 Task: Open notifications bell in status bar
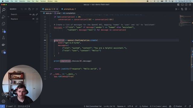[x=190, y=106]
